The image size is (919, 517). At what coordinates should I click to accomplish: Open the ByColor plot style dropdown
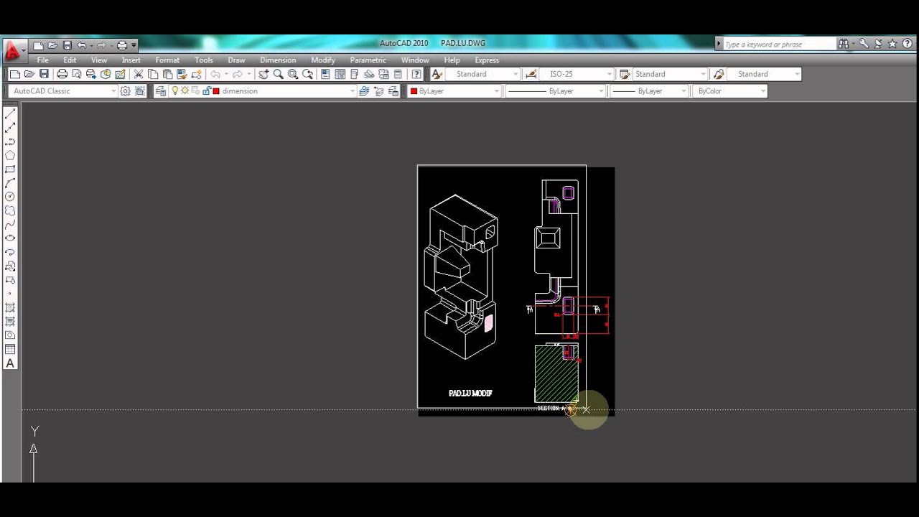(x=729, y=91)
